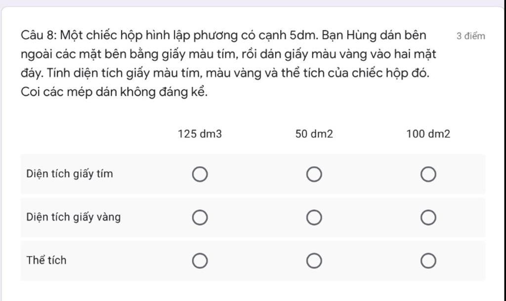
Task: Click the Câu 8 question text
Action: (x=228, y=64)
